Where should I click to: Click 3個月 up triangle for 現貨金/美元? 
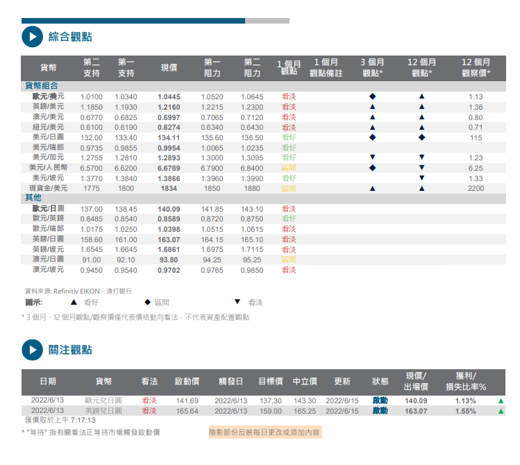372,188
